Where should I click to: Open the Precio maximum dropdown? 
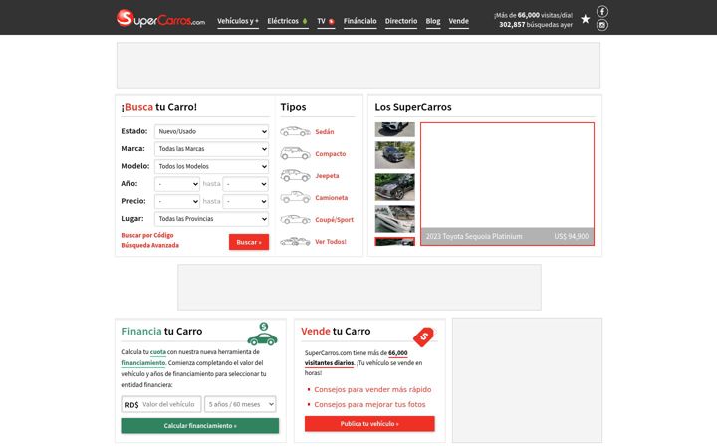245,201
